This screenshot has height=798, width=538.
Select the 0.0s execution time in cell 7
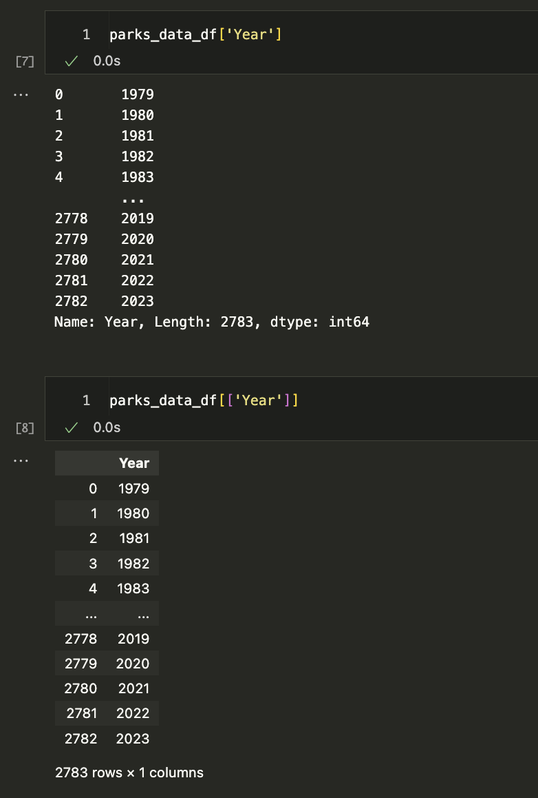pyautogui.click(x=107, y=61)
